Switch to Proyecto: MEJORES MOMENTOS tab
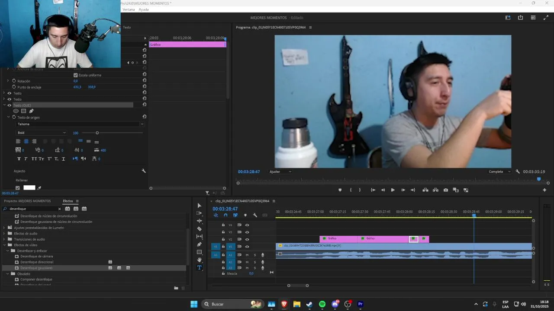The height and width of the screenshot is (311, 554). [27, 201]
